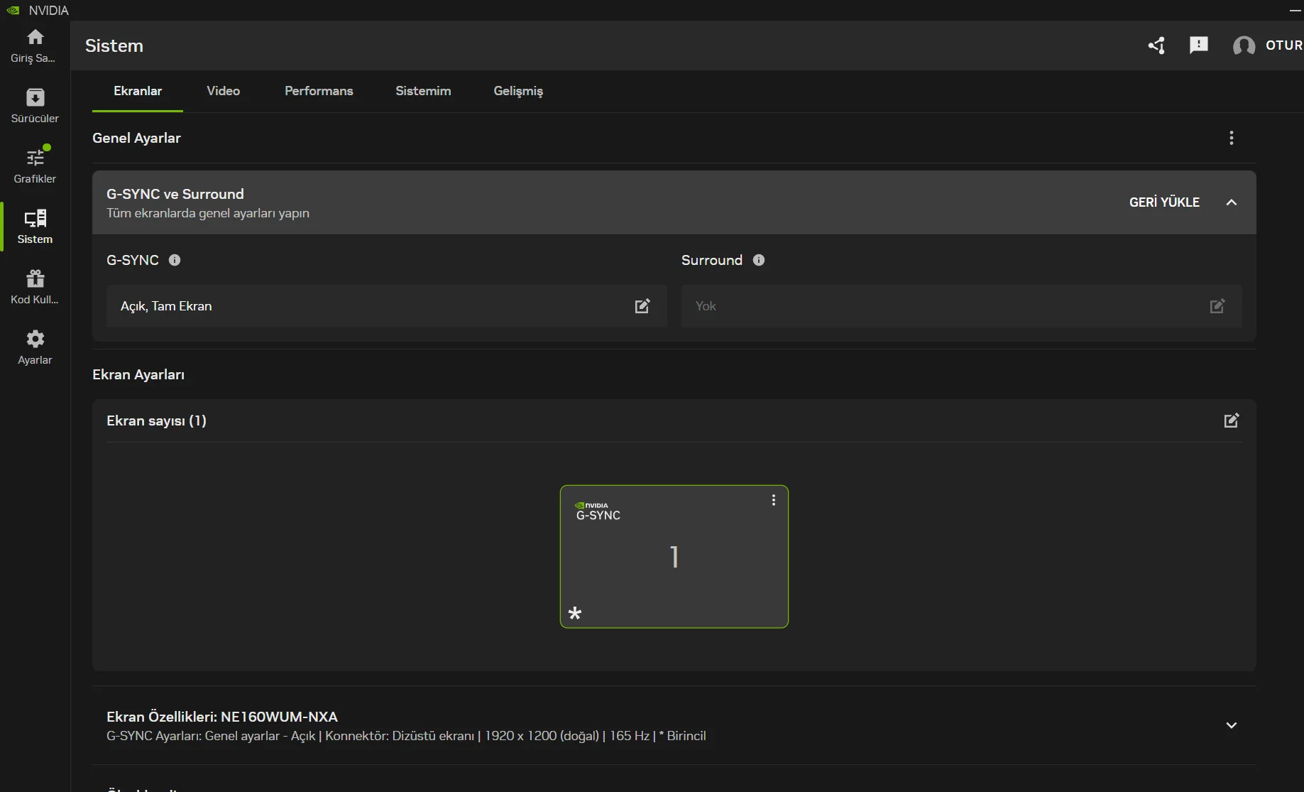
Task: Edit the Surround Yok setting
Action: 1217,306
